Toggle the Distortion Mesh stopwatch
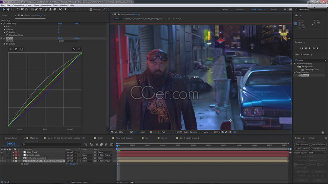This screenshot has width=328, height=184. click(7, 35)
